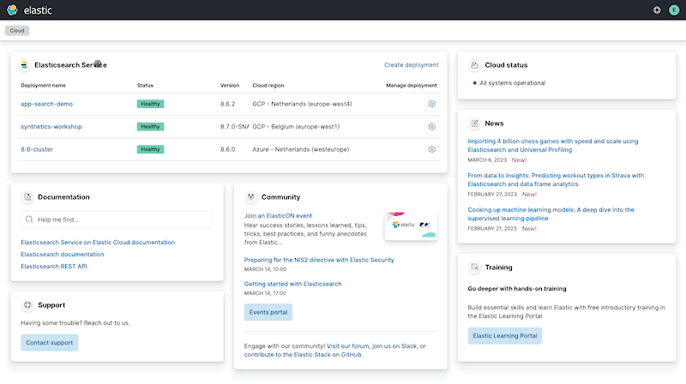Manage synthetics-workshop deployment gear
Image resolution: width=686 pixels, height=384 pixels.
tap(432, 127)
